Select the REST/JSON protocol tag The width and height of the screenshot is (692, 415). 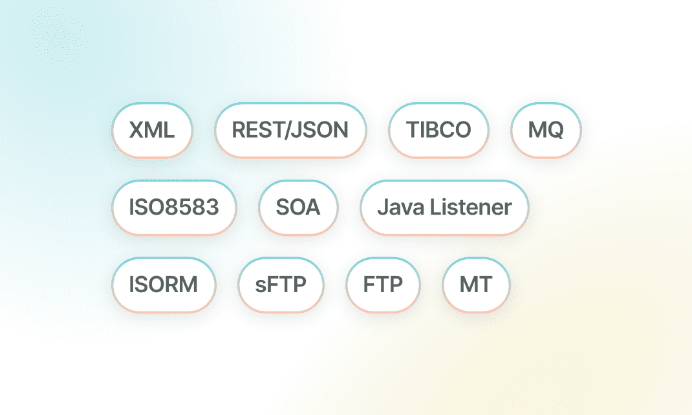coord(290,130)
